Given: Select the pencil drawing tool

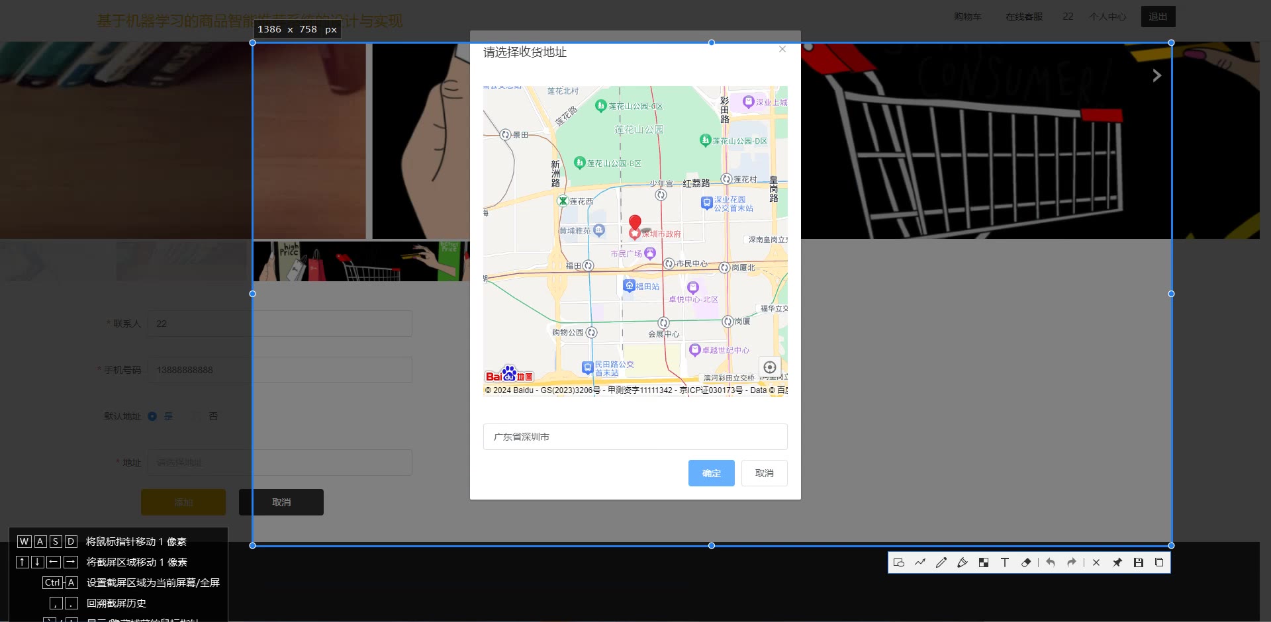Looking at the screenshot, I should click(x=941, y=562).
